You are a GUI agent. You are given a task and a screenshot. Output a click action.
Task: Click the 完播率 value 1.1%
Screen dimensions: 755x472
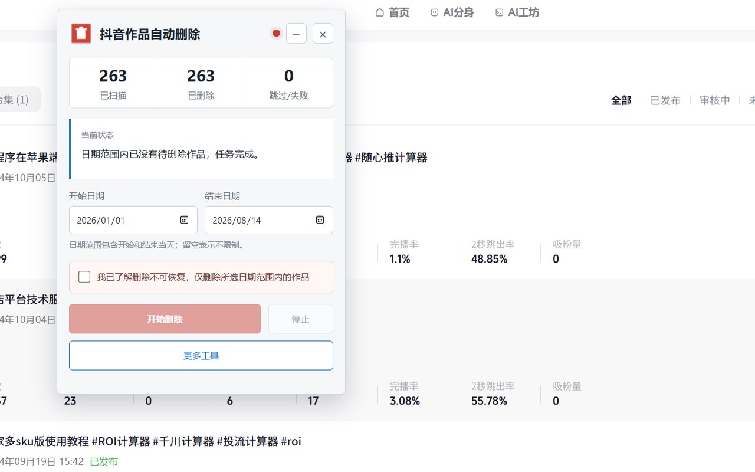coord(400,259)
